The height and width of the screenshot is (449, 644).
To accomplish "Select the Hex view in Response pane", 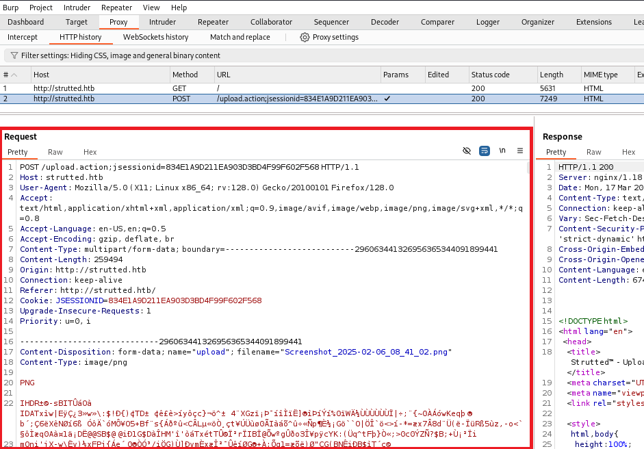I will 628,152.
